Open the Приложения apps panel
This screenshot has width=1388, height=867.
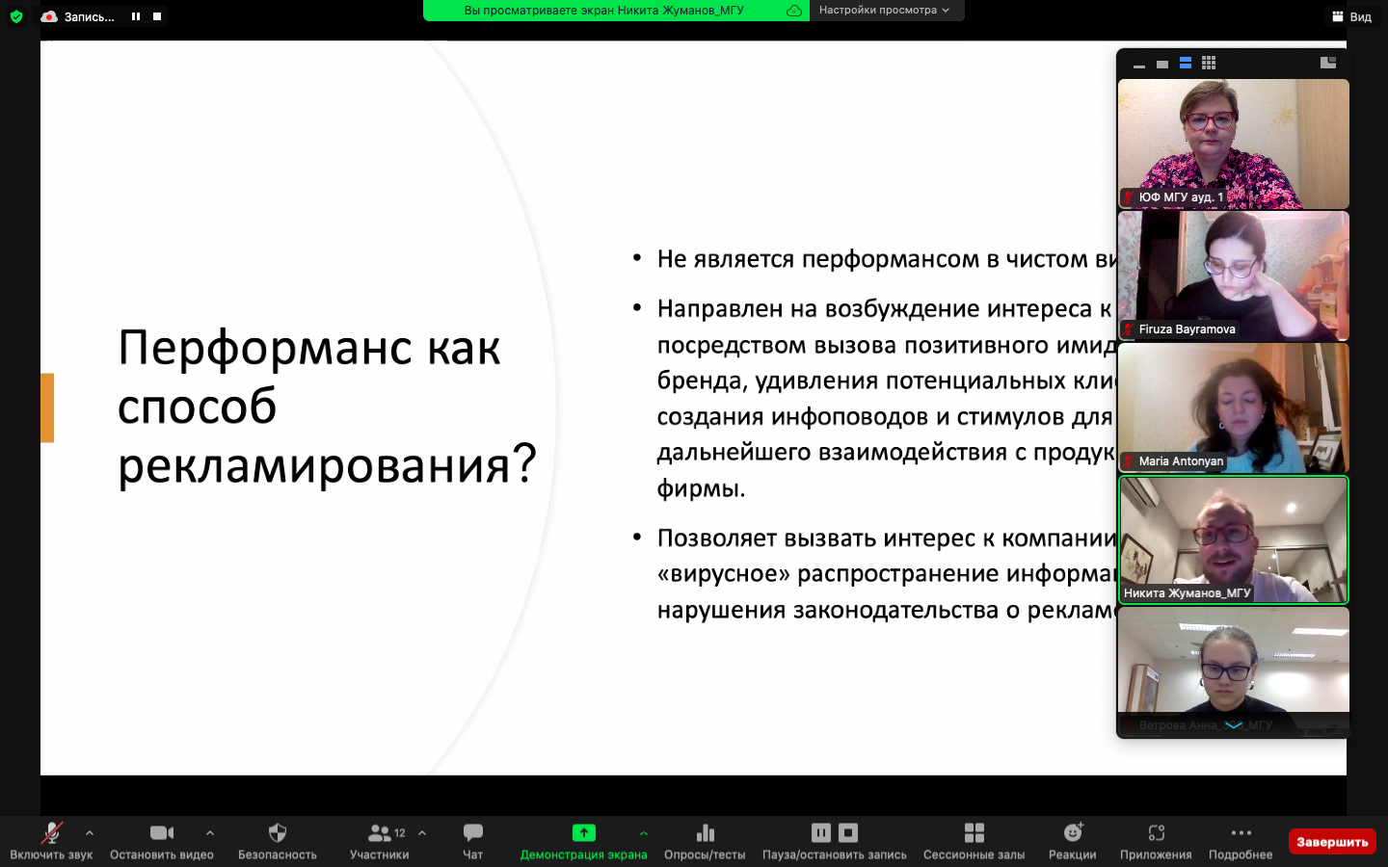click(x=1156, y=840)
